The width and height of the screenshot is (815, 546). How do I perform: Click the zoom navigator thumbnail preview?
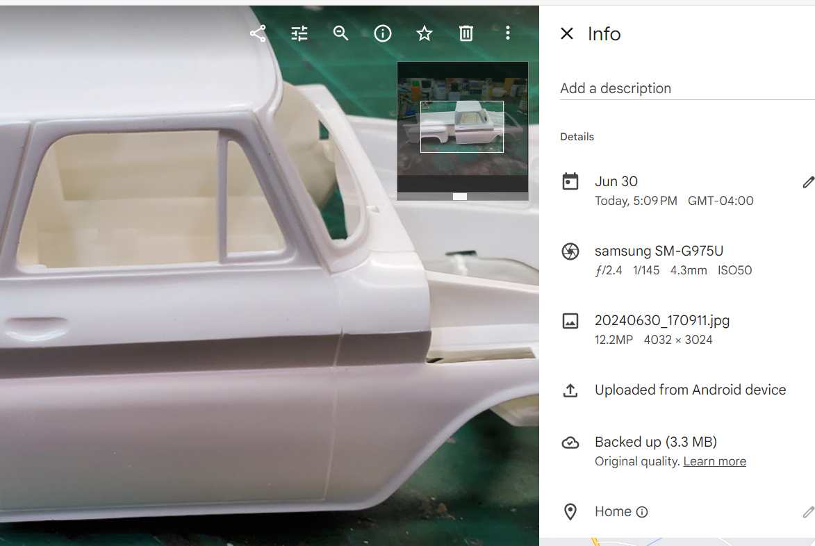click(463, 126)
